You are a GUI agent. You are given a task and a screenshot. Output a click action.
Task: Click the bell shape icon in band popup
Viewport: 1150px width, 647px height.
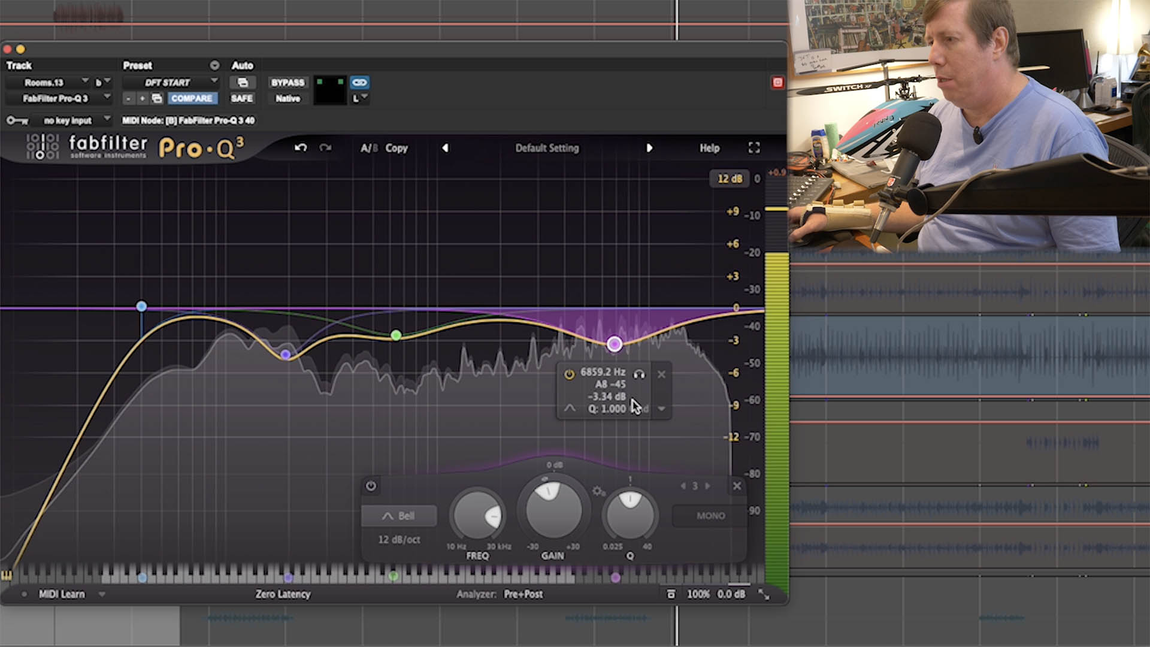point(570,408)
